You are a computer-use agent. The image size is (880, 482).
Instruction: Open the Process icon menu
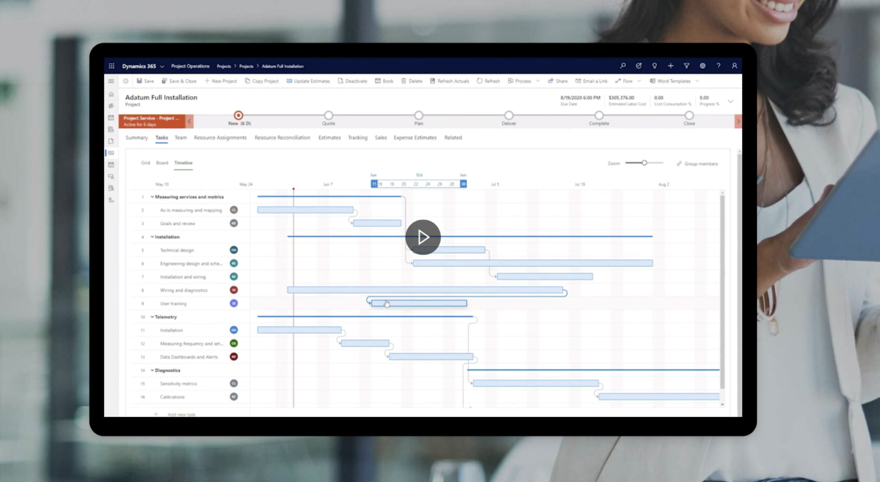pos(537,81)
